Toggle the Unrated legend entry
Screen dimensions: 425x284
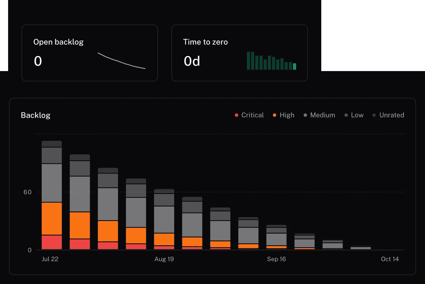point(388,115)
